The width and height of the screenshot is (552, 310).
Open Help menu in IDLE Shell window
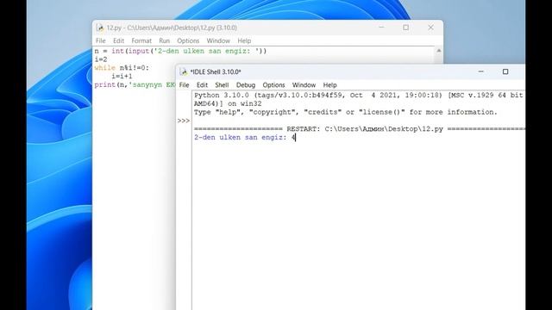tap(329, 85)
